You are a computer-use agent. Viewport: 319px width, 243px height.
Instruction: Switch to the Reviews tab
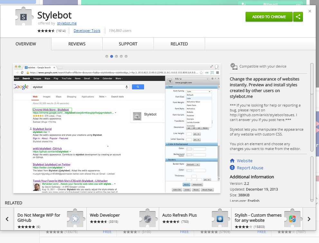[77, 44]
